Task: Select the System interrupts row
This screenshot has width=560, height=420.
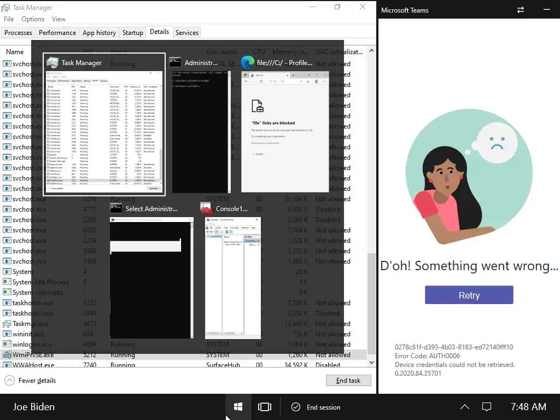Action: click(x=184, y=293)
